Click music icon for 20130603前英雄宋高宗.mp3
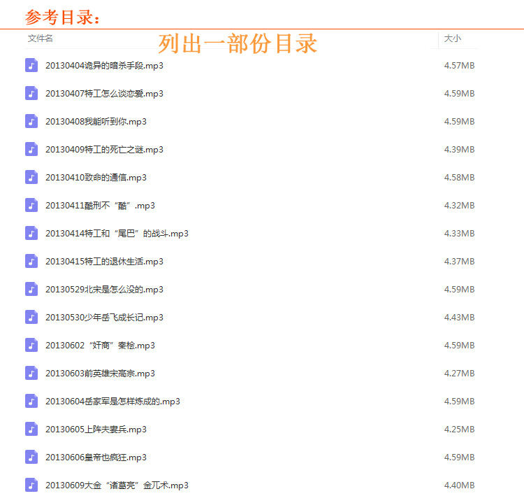The width and height of the screenshot is (524, 496). pos(31,373)
